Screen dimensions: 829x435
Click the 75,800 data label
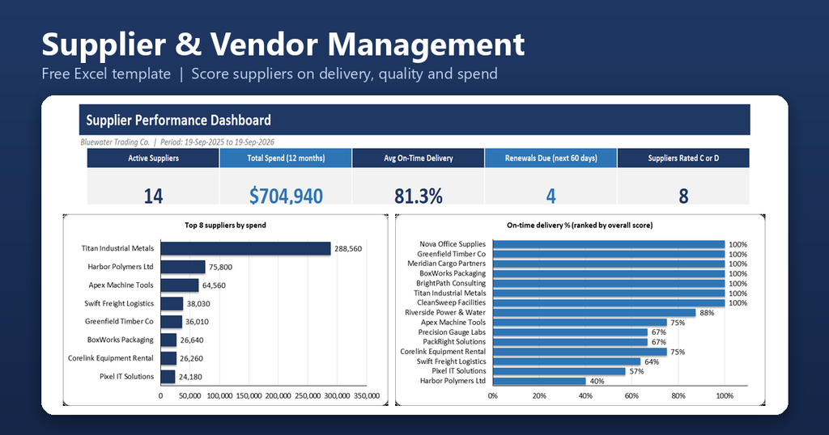pyautogui.click(x=220, y=267)
